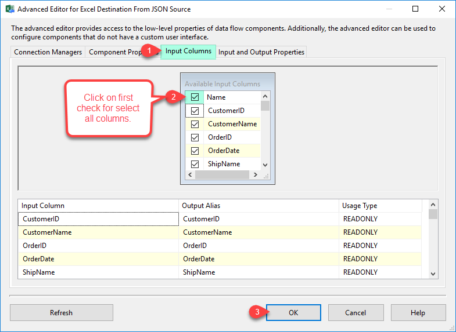Viewport: 456px width, 332px height.
Task: Open Usage Type dropdown for OrderDate row
Action: [x=380, y=259]
